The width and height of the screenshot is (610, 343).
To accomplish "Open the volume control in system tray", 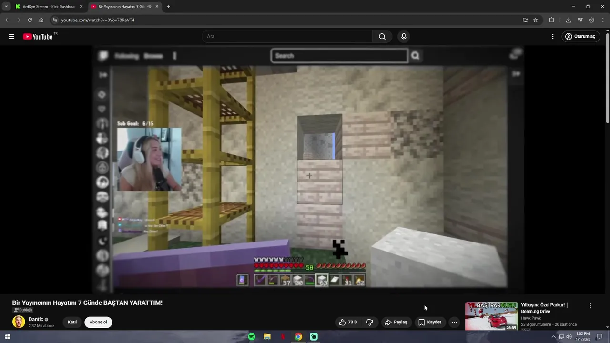I will (569, 337).
